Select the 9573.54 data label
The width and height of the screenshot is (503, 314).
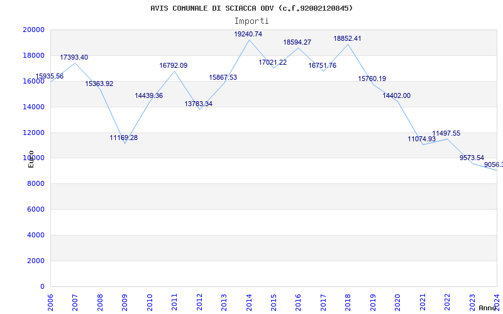tap(472, 158)
